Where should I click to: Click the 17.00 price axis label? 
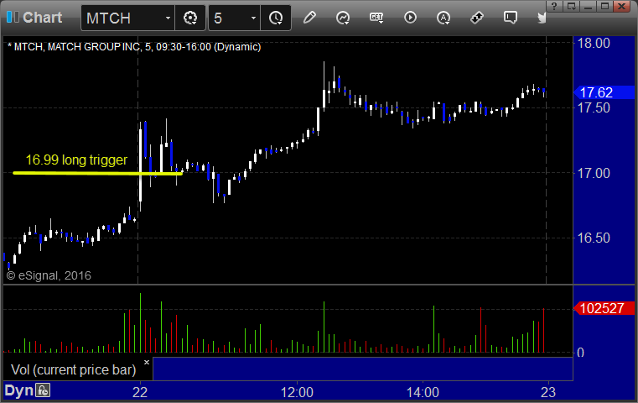point(594,173)
